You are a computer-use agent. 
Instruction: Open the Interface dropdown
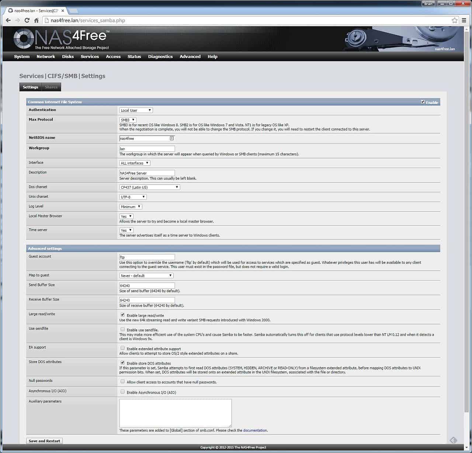(x=135, y=163)
